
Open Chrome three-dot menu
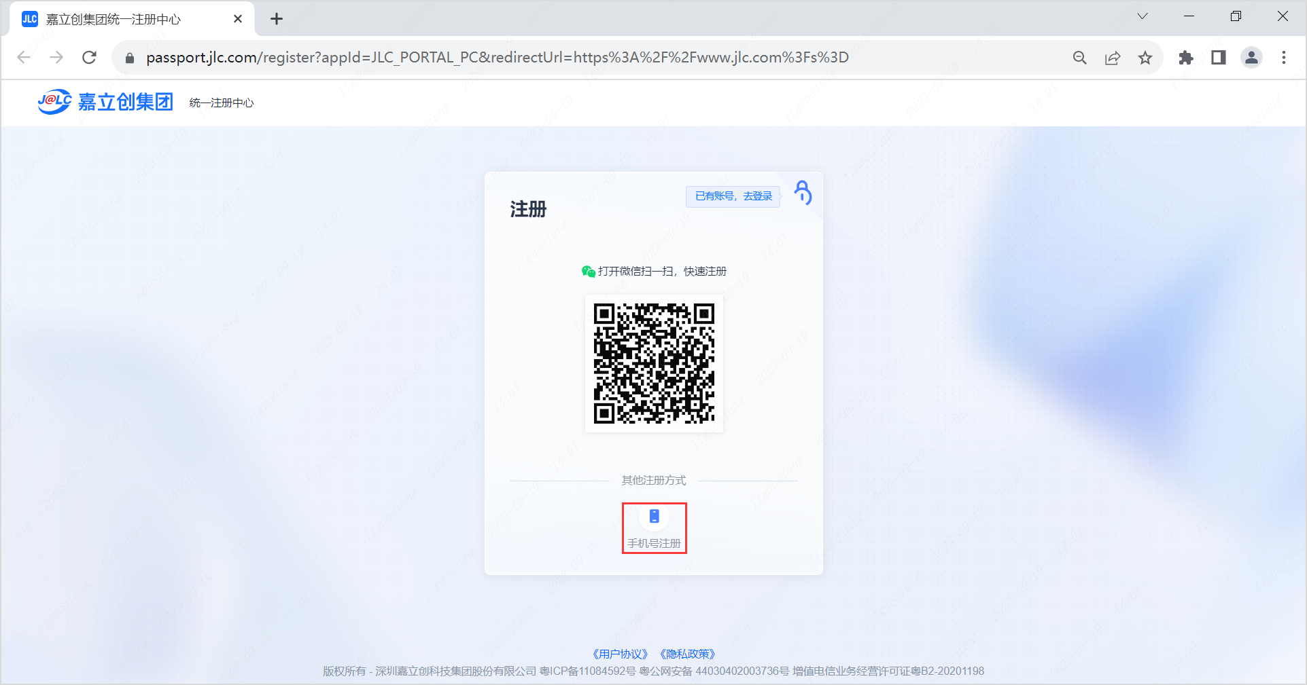[1284, 58]
